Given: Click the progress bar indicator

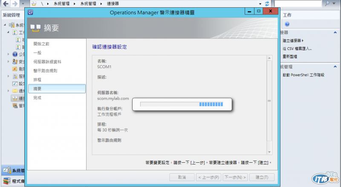Looking at the screenshot, I should [x=182, y=104].
